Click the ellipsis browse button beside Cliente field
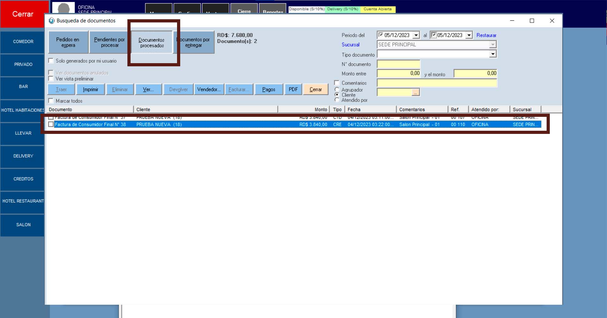The image size is (607, 318). 415,93
